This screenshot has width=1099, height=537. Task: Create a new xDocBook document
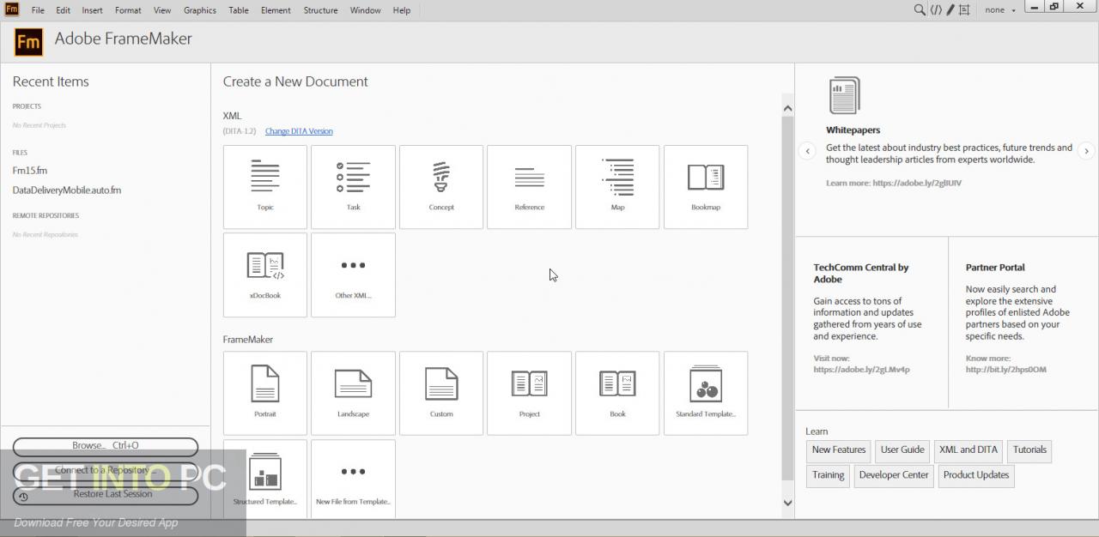[265, 275]
